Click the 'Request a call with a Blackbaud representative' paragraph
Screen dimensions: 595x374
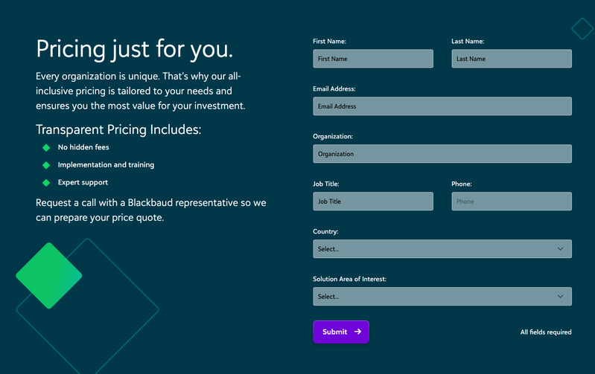(x=151, y=210)
